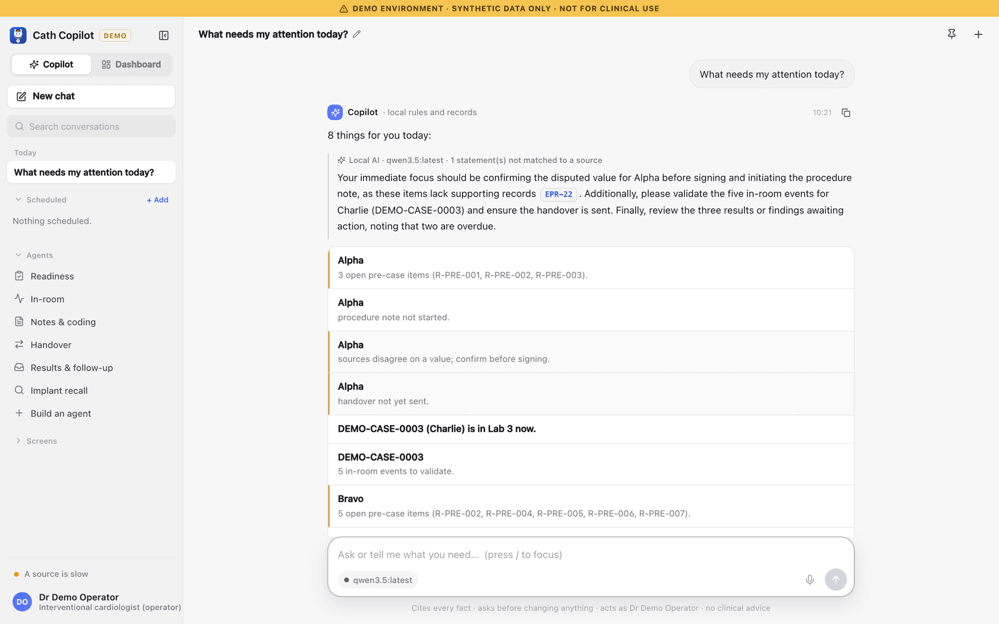The width and height of the screenshot is (999, 624).
Task: Open DEMO-CASE-0003 in-room events card
Action: (x=591, y=464)
